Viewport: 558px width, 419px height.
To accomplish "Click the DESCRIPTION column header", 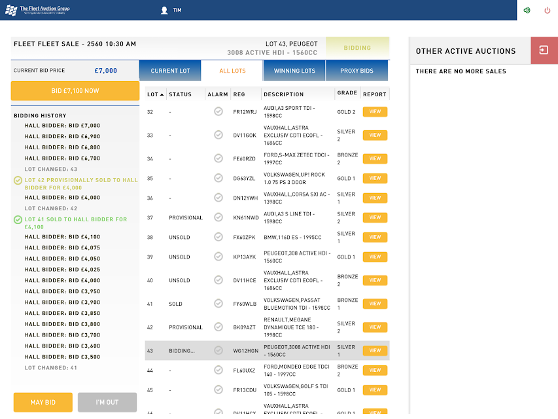I will point(284,94).
